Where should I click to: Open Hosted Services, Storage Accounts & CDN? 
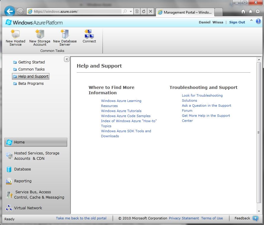[36, 156]
